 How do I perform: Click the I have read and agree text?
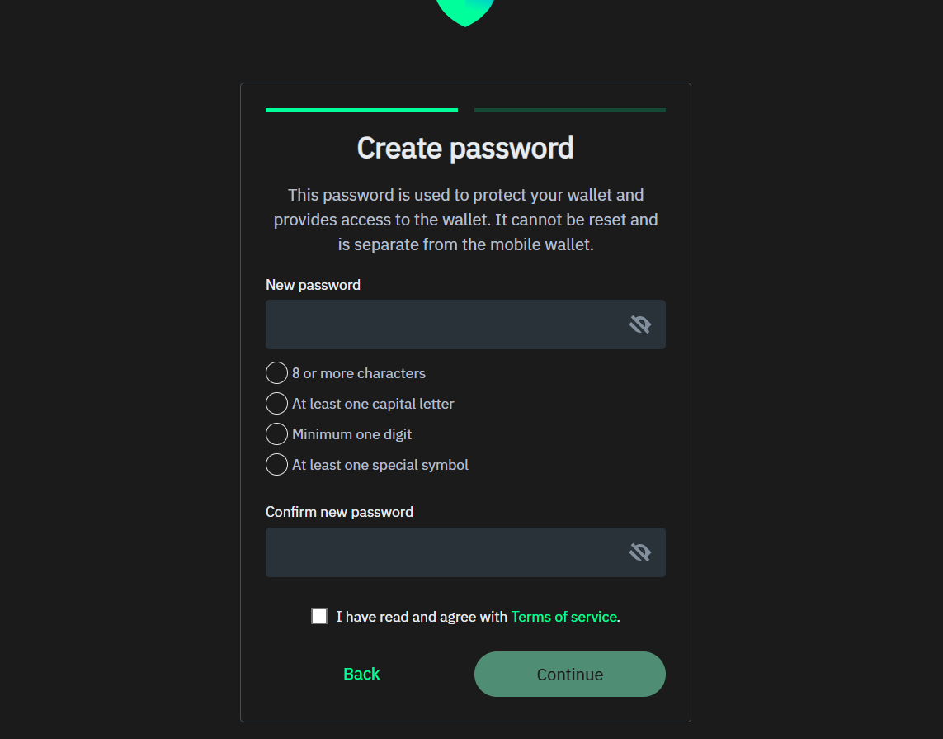coord(422,617)
